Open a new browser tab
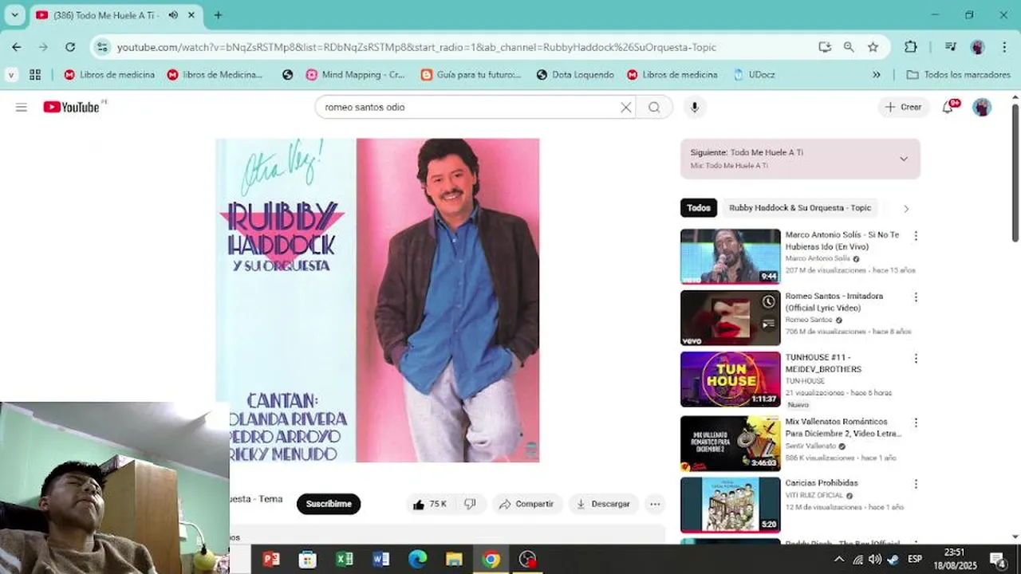 [x=218, y=15]
